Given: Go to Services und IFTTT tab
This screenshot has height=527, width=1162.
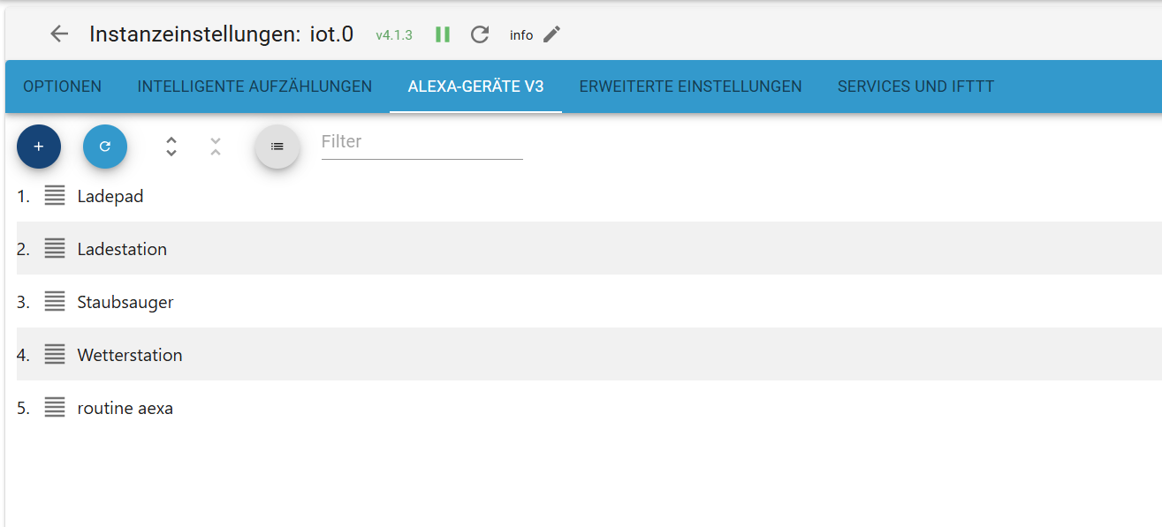Looking at the screenshot, I should (x=915, y=87).
